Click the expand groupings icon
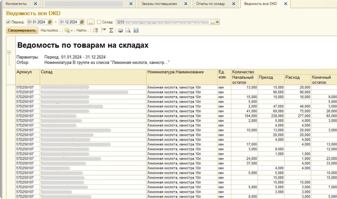This screenshot has width=337, height=199. pos(95,31)
